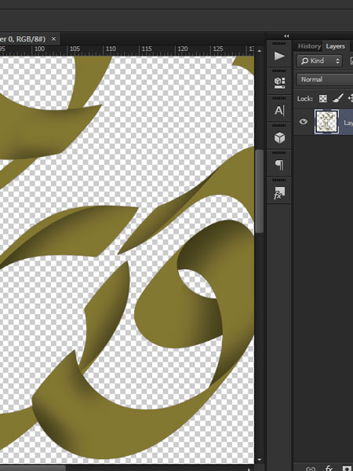Click the canvas scroll-up arrow
The width and height of the screenshot is (353, 471).
259,51
